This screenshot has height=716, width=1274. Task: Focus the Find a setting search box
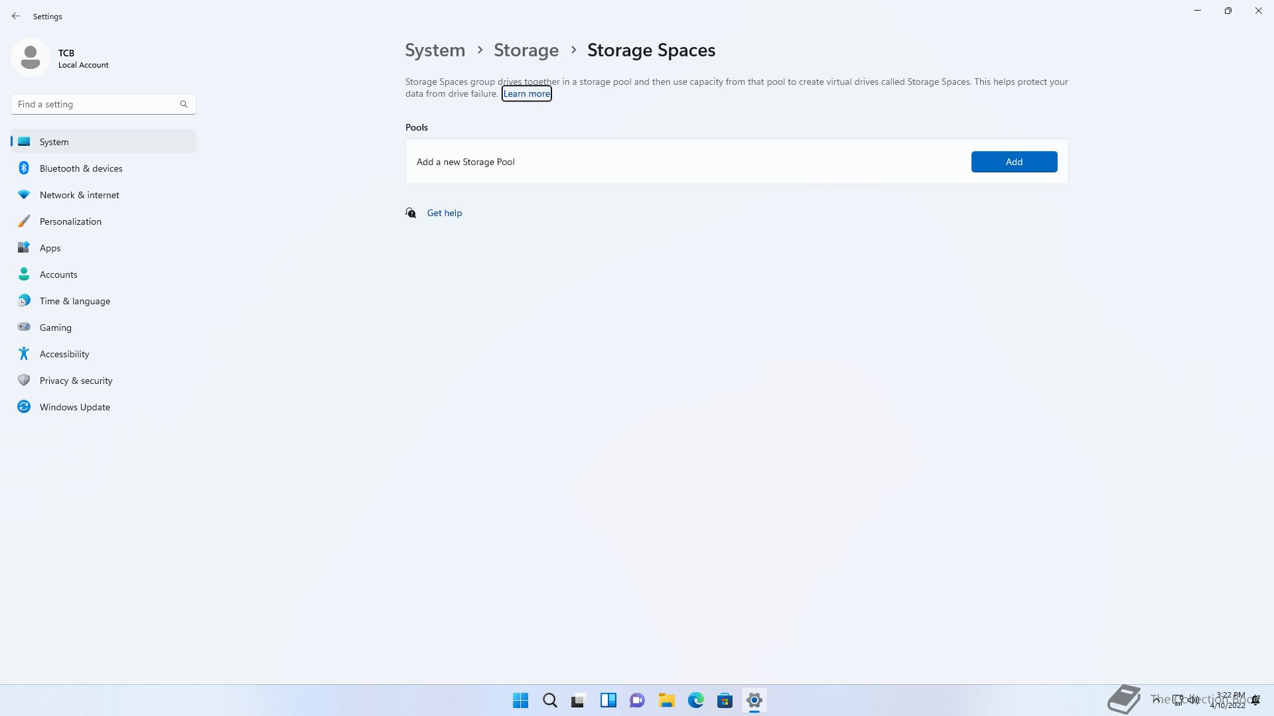click(104, 104)
